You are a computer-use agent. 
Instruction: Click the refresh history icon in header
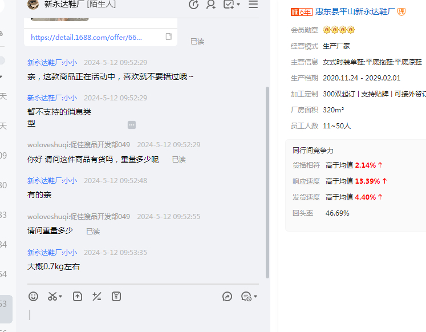[194, 5]
